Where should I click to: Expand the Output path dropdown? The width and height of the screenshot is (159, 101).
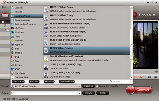79,93
